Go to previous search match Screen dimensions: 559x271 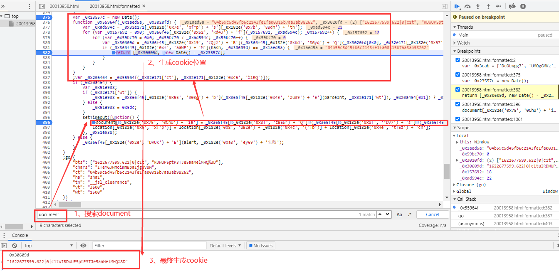coord(381,214)
